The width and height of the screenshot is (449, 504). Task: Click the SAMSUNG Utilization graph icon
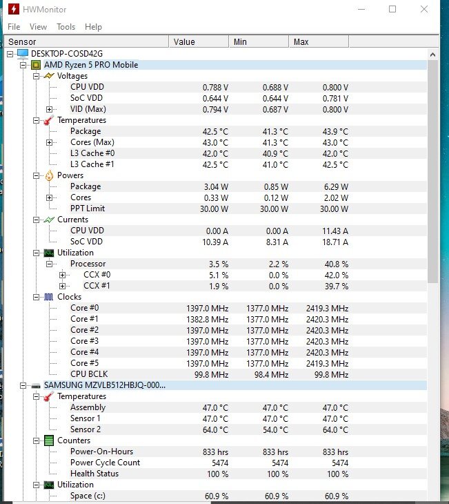point(49,485)
